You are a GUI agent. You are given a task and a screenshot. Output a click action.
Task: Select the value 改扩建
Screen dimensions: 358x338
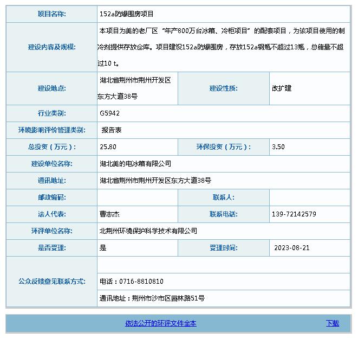[x=282, y=88]
